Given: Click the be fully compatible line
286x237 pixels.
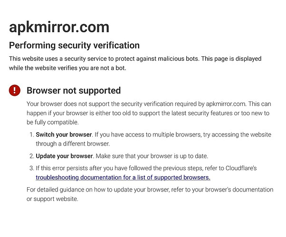Looking at the screenshot, I should click(x=53, y=122).
